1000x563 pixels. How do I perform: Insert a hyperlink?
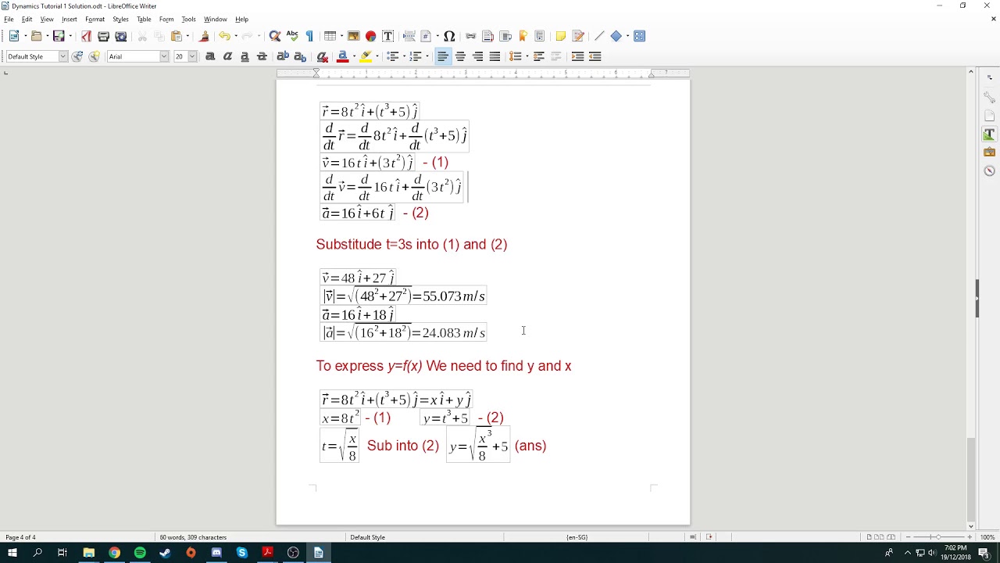point(470,36)
